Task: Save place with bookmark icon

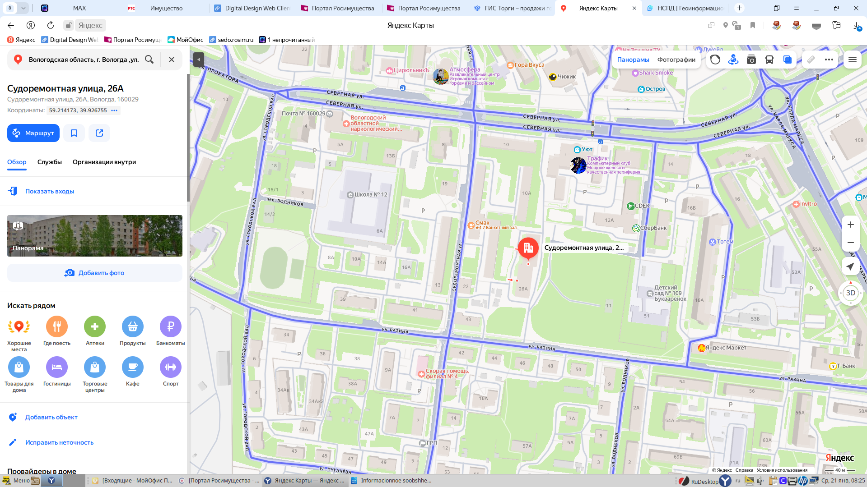Action: point(74,133)
